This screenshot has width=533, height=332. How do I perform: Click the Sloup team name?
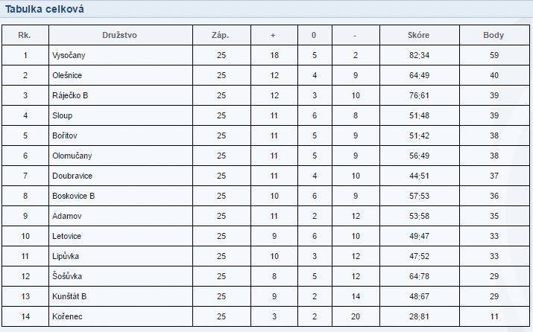[x=62, y=115]
